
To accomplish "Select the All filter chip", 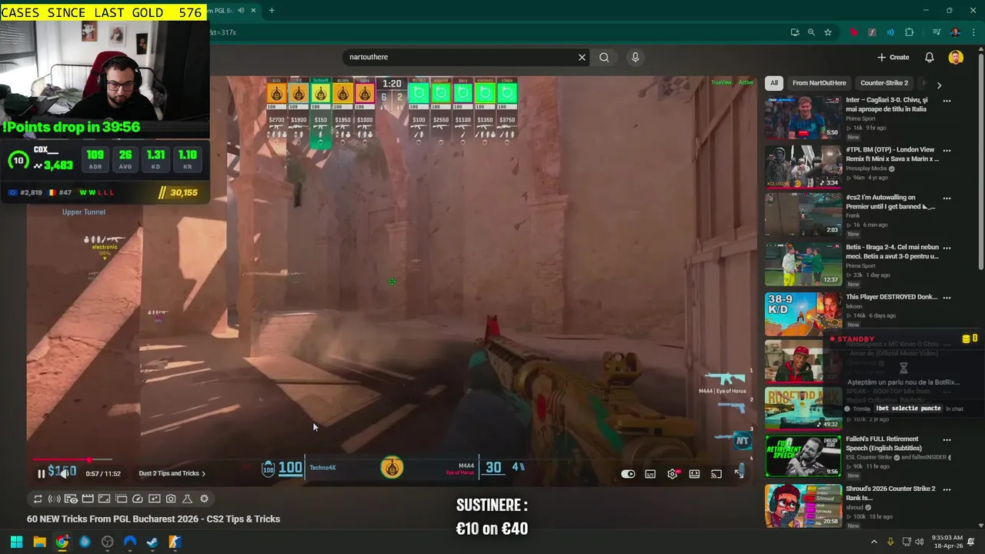I will tap(774, 83).
